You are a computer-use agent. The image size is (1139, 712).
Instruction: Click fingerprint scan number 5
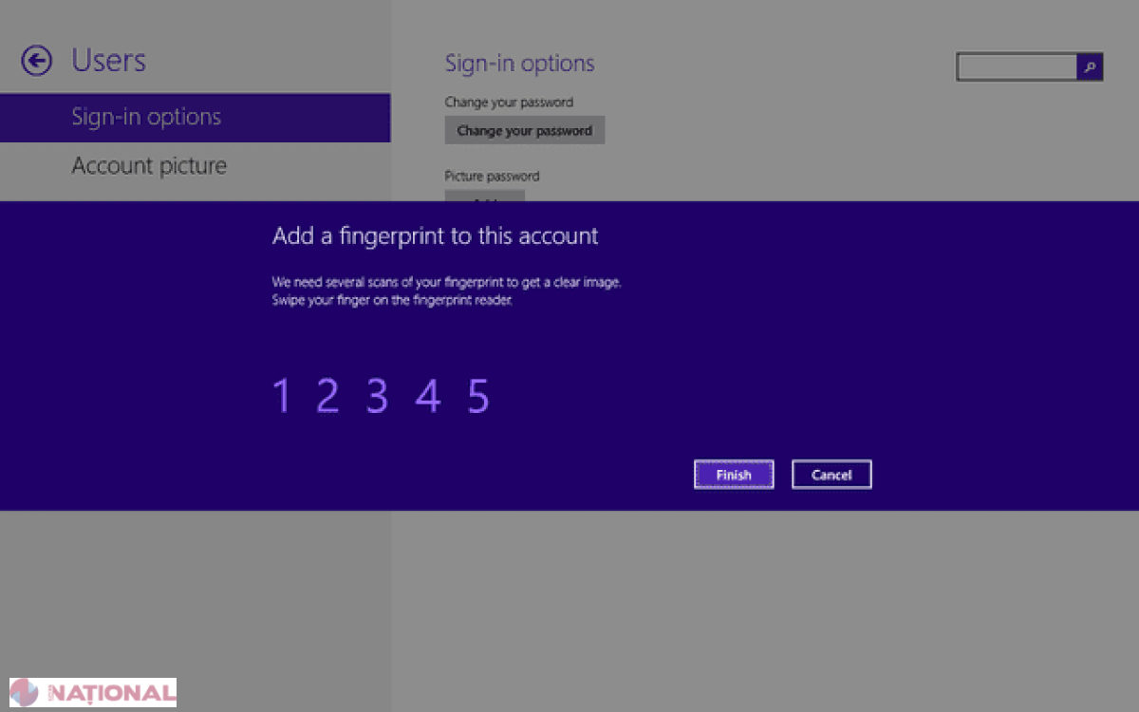(478, 396)
